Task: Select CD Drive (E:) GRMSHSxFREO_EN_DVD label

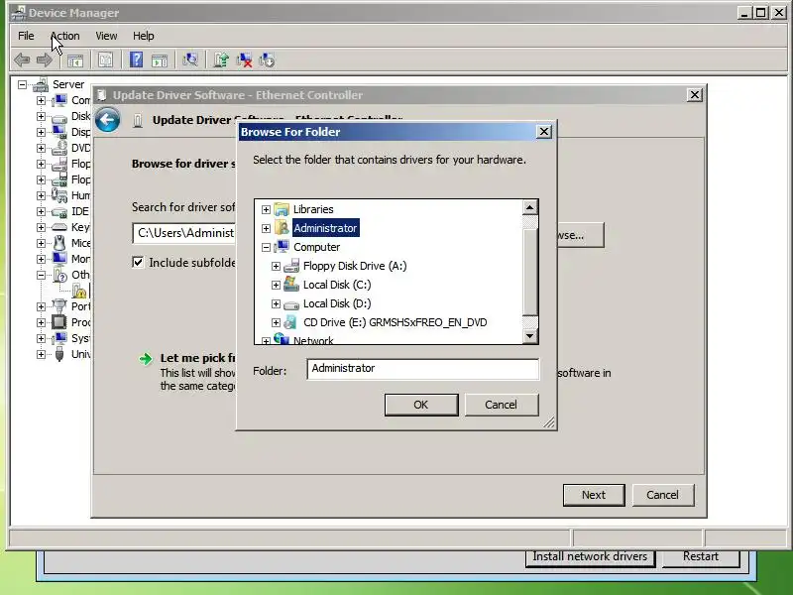Action: point(395,323)
